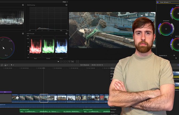The image size is (179, 115).
Task: Reset the Shadows color wheel
Action: click(x=171, y=36)
